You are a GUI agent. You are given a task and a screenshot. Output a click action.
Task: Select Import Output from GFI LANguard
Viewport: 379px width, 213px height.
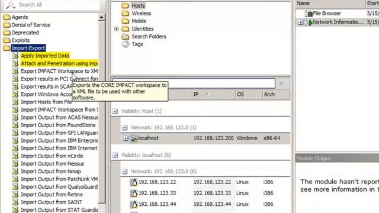click(x=59, y=133)
